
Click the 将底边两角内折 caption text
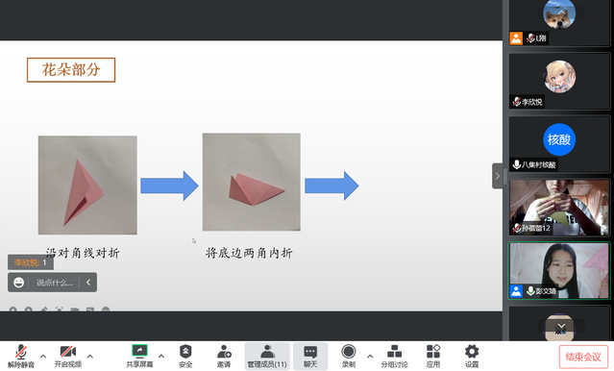click(x=249, y=253)
